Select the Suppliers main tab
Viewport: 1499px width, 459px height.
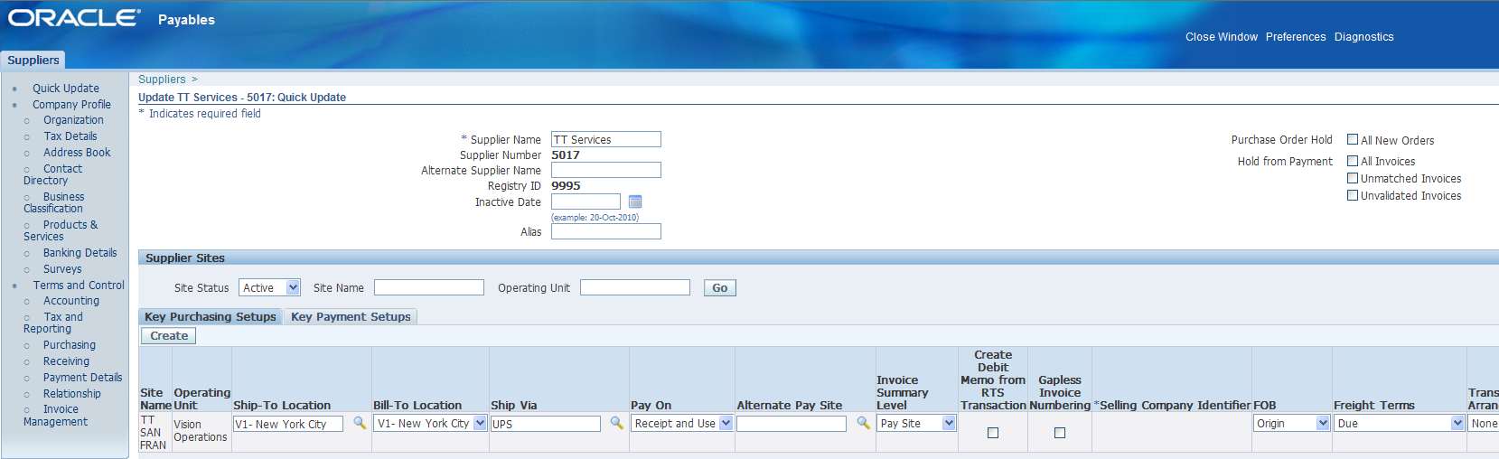33,61
